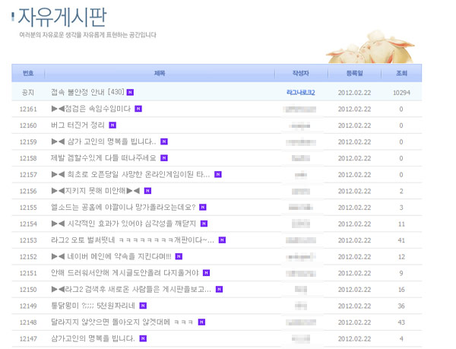
Task: Click the N icon on post 12147
Action: [x=132, y=338]
